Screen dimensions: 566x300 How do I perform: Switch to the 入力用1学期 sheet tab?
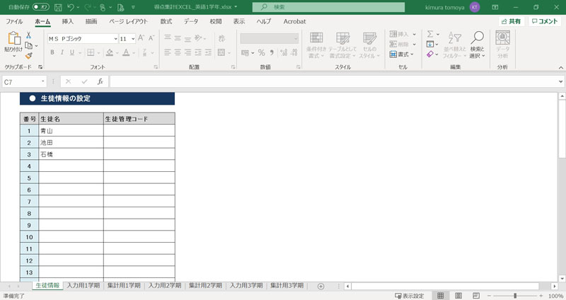coord(83,285)
